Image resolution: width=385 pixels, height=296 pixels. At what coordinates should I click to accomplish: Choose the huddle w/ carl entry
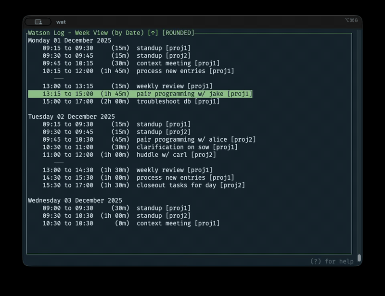(x=129, y=155)
